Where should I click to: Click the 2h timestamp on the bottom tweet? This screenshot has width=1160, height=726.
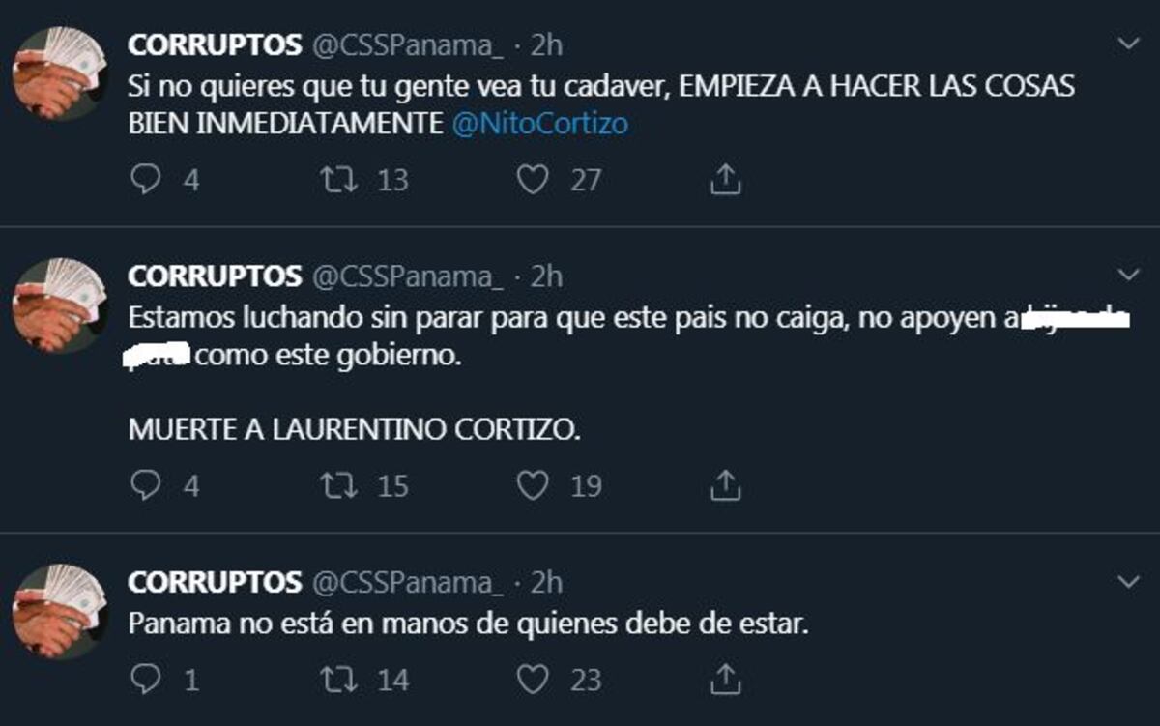click(546, 582)
